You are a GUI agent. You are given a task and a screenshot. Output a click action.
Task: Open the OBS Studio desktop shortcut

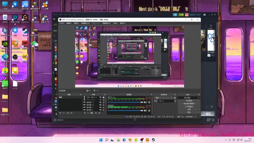point(15,58)
